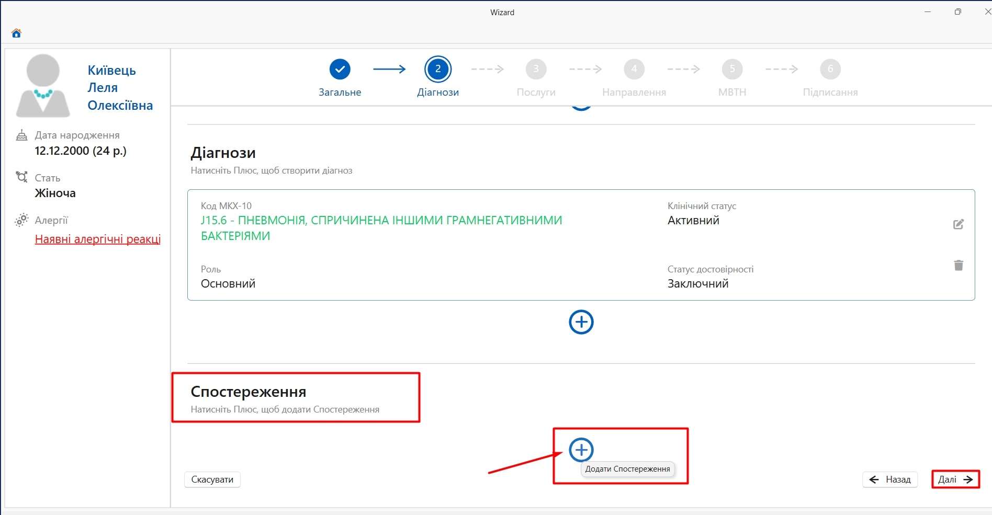992x515 pixels.
Task: Go back with the Назад button
Action: tap(890, 479)
